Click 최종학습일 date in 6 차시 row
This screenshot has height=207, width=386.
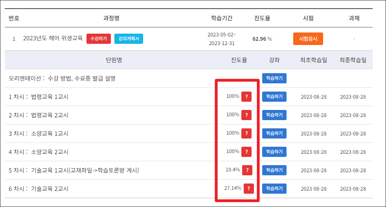(353, 189)
